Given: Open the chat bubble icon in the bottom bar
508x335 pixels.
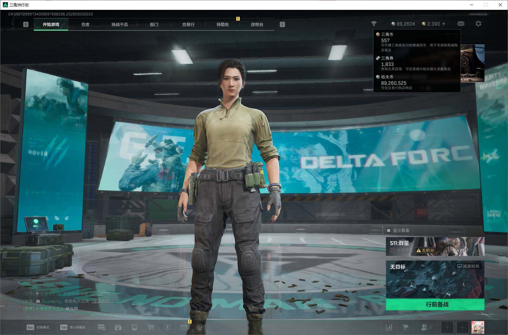Looking at the screenshot, I should 101,327.
